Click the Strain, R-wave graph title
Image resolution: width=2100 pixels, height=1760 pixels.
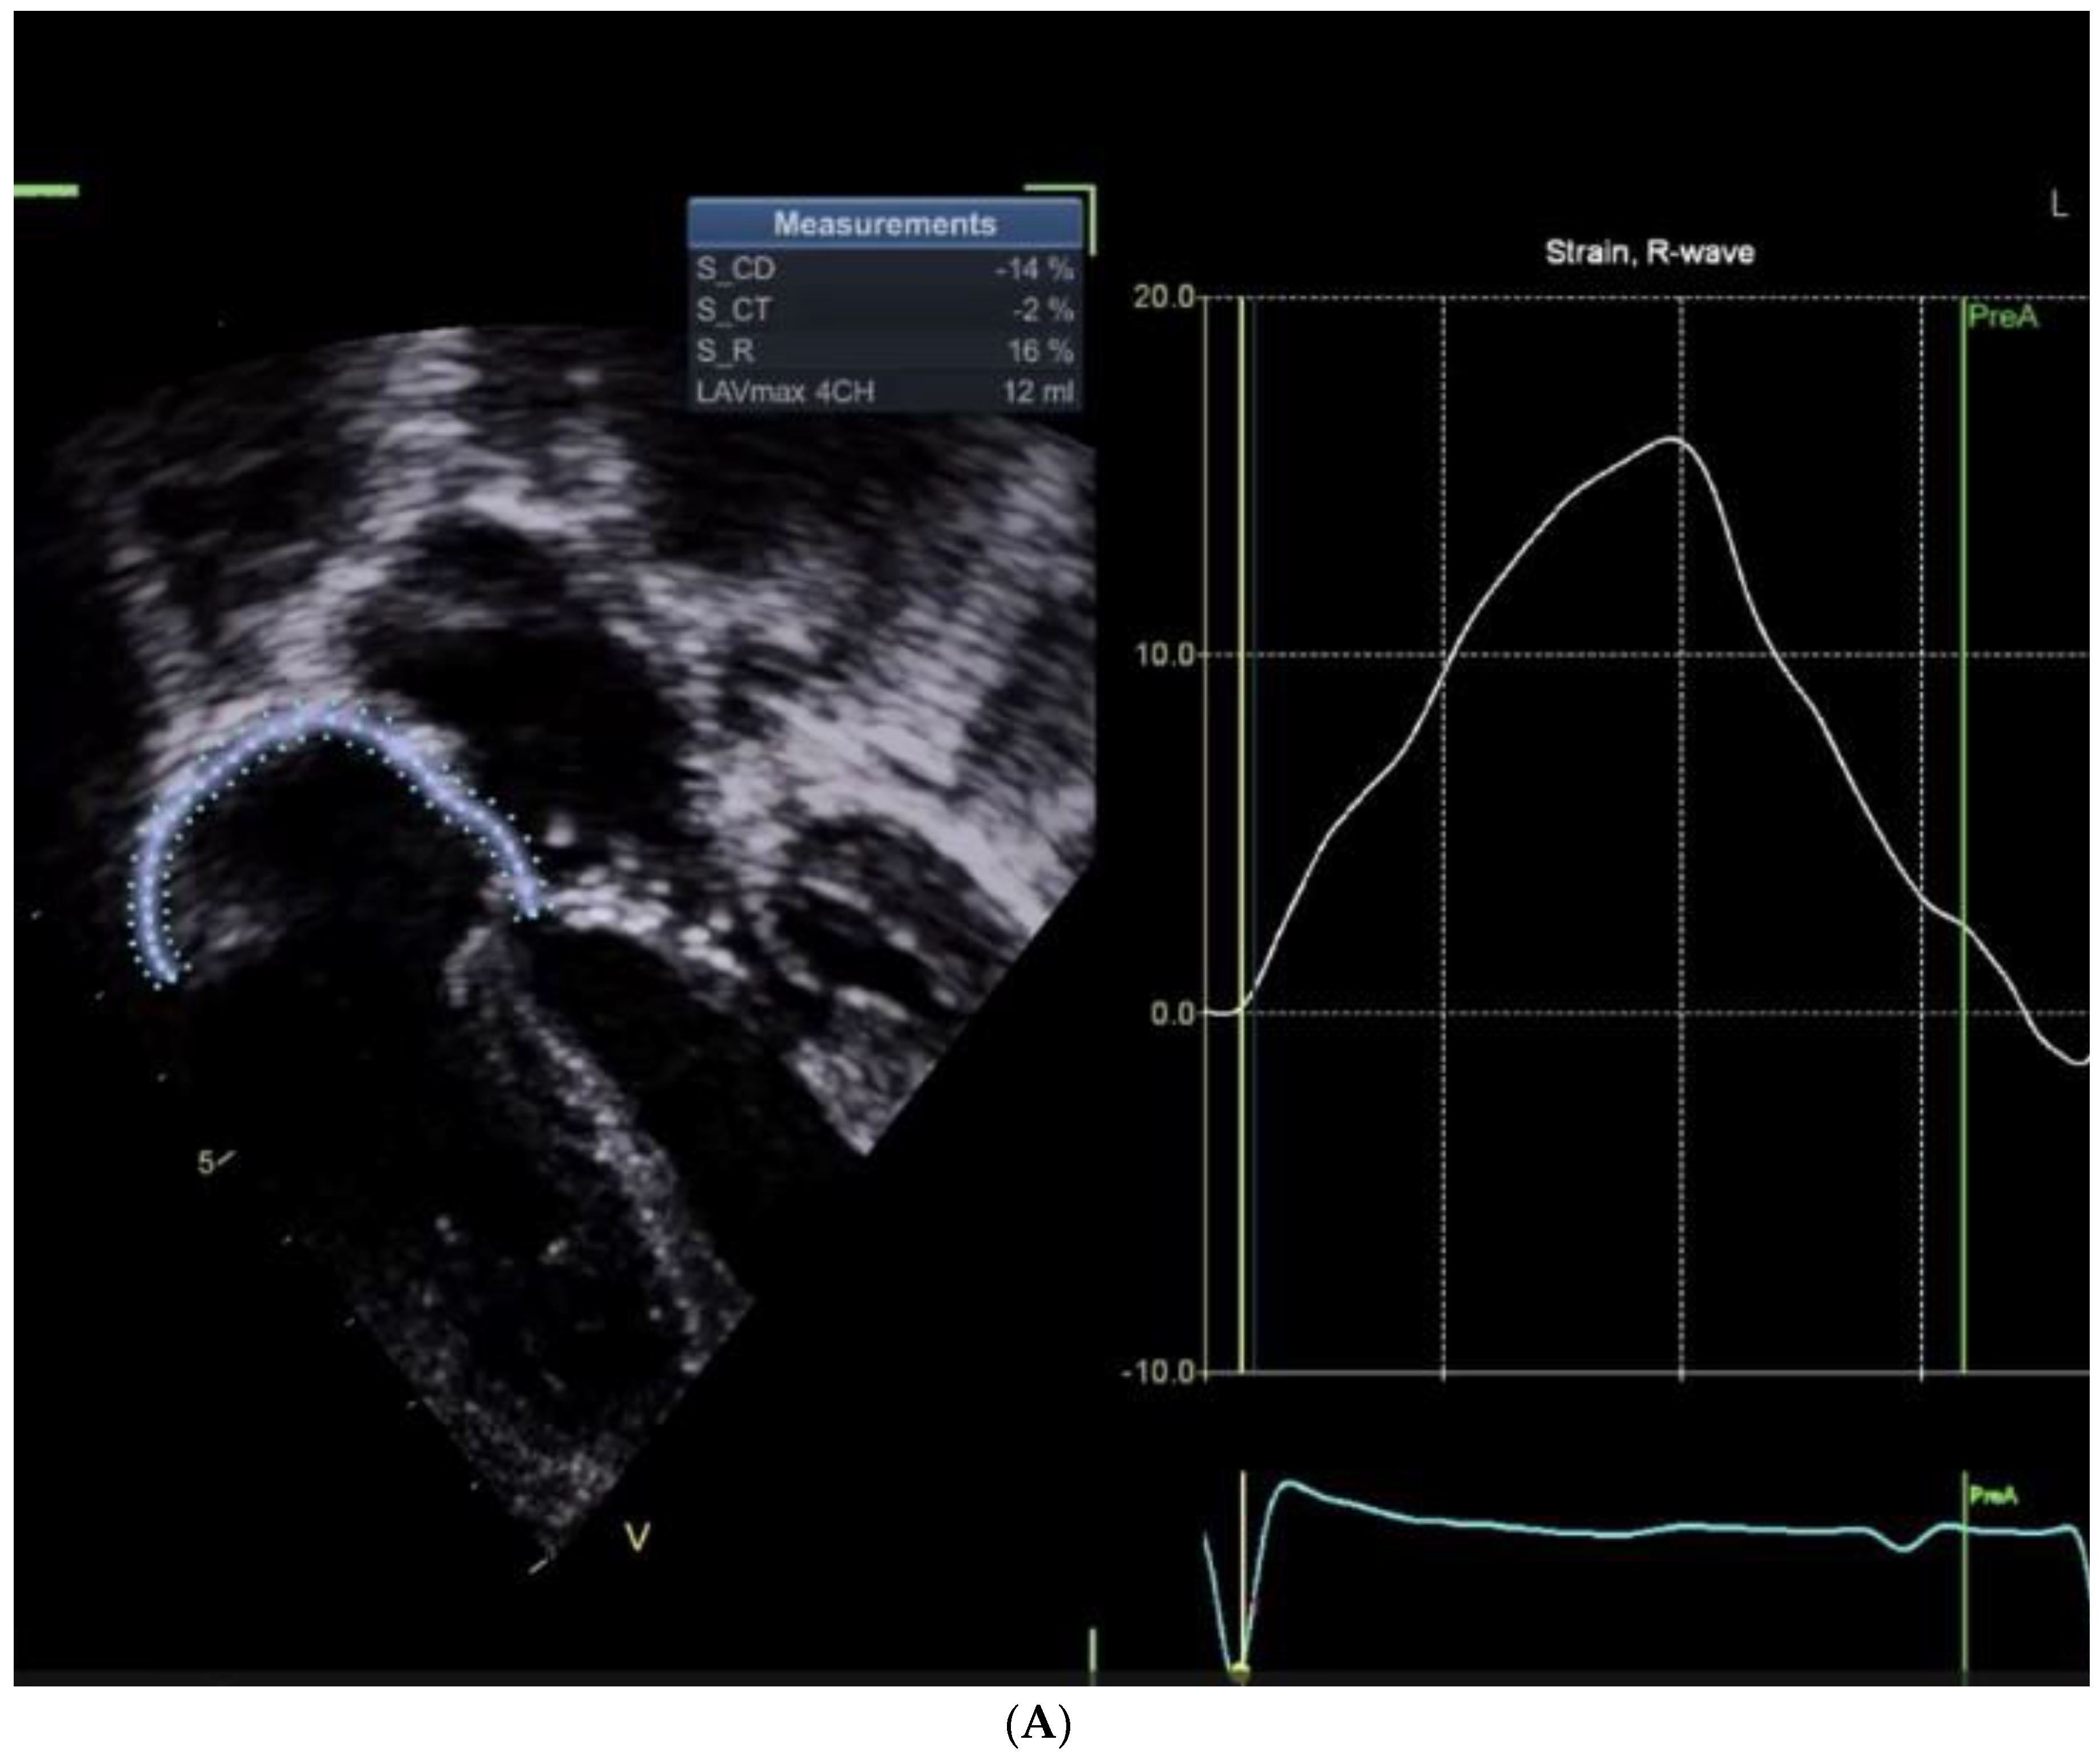(1649, 252)
